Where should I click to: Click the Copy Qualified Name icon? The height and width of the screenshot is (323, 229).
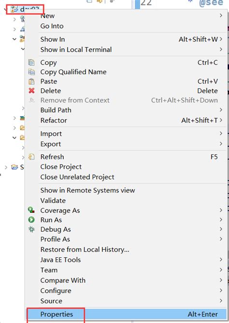point(31,72)
